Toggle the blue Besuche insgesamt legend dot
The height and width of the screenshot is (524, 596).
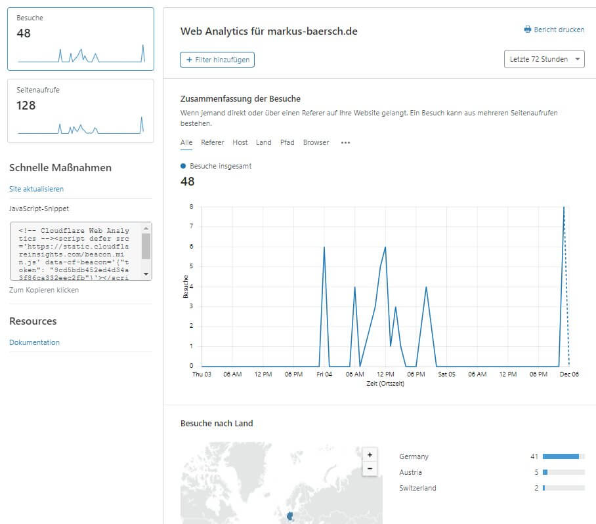(183, 167)
